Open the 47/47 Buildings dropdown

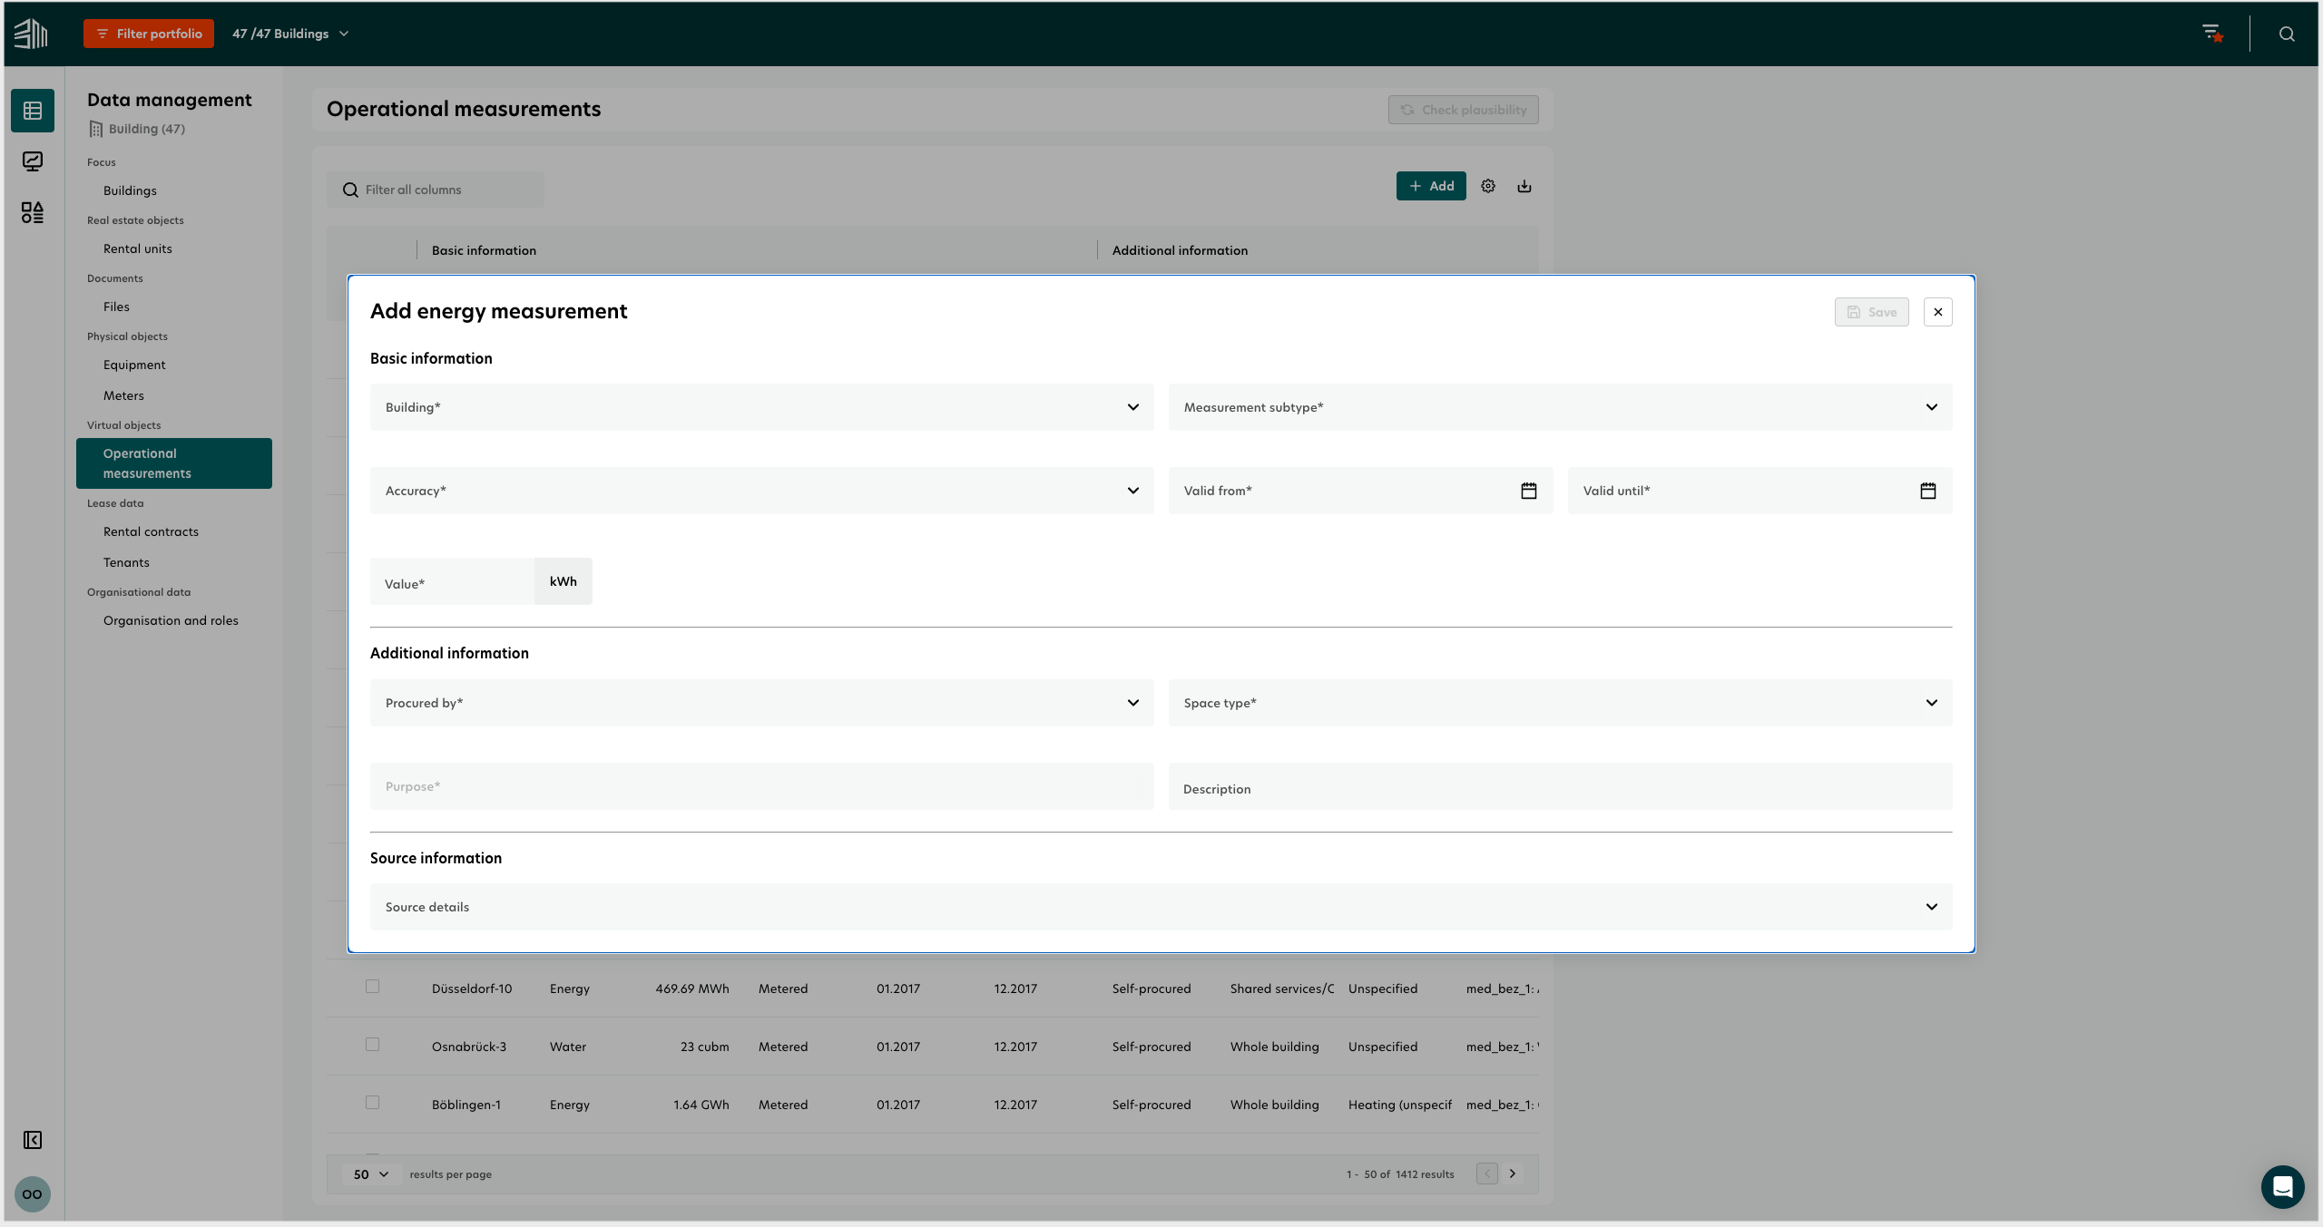[290, 34]
